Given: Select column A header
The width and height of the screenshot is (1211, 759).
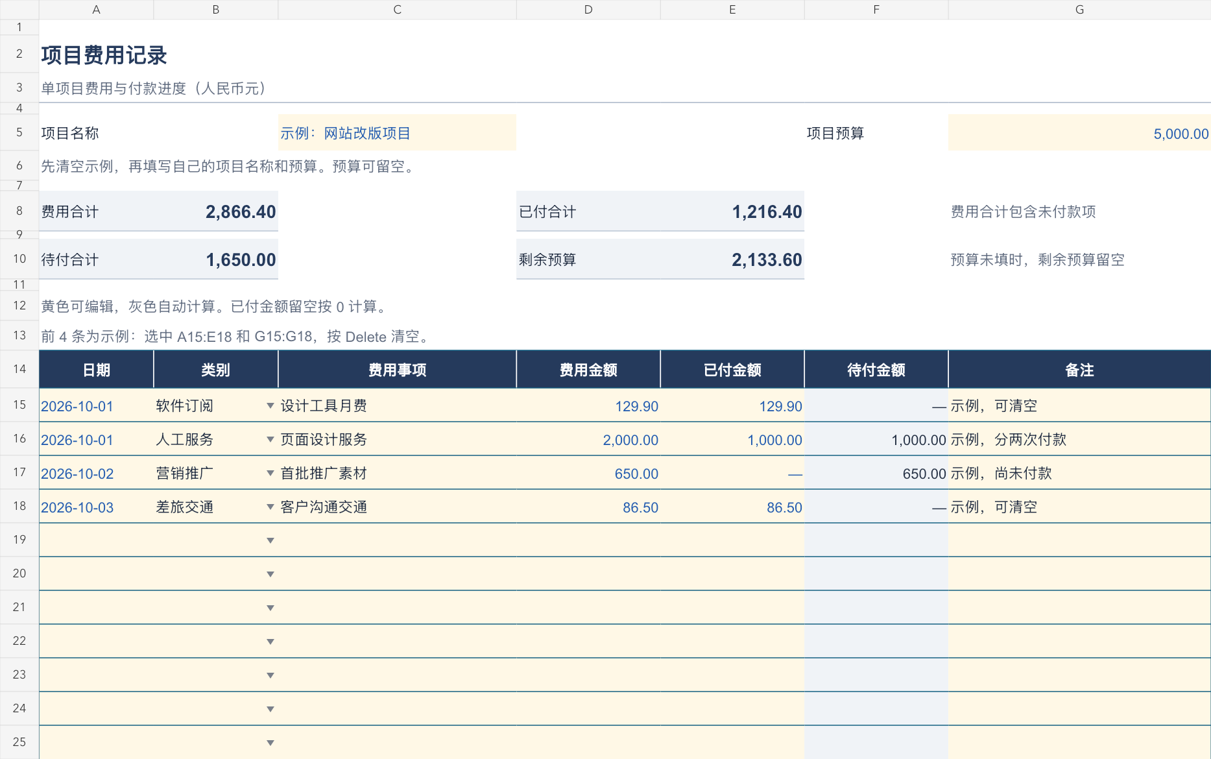Looking at the screenshot, I should pos(96,10).
